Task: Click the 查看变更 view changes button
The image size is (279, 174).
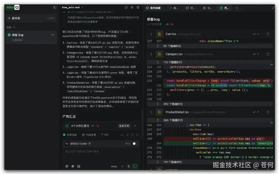Action: (x=124, y=126)
